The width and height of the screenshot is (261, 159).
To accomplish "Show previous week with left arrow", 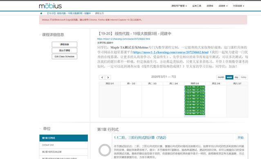I will tap(102, 77).
